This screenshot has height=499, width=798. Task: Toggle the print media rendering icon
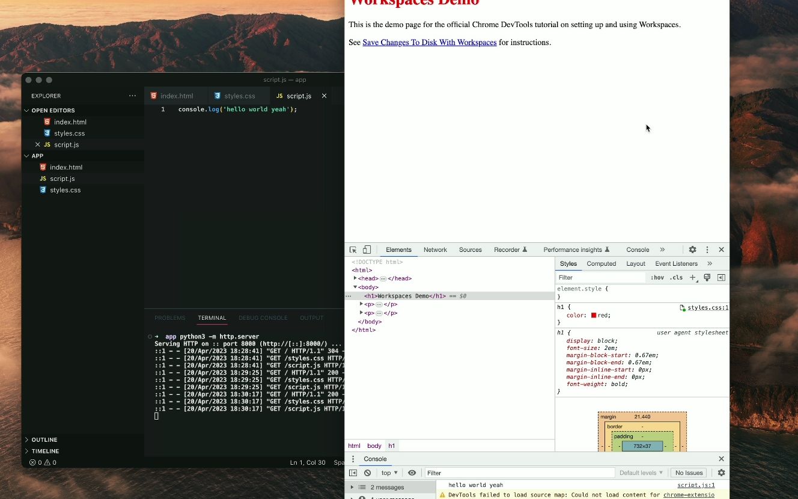coord(707,277)
